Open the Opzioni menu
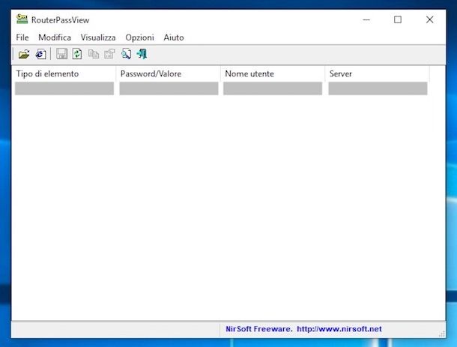 [x=139, y=37]
